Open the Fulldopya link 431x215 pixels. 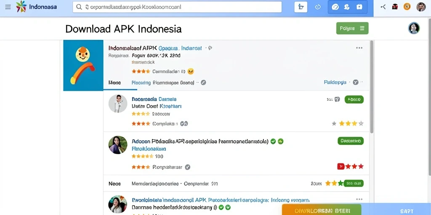coord(335,82)
